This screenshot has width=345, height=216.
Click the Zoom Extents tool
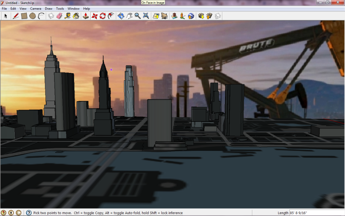(146, 16)
